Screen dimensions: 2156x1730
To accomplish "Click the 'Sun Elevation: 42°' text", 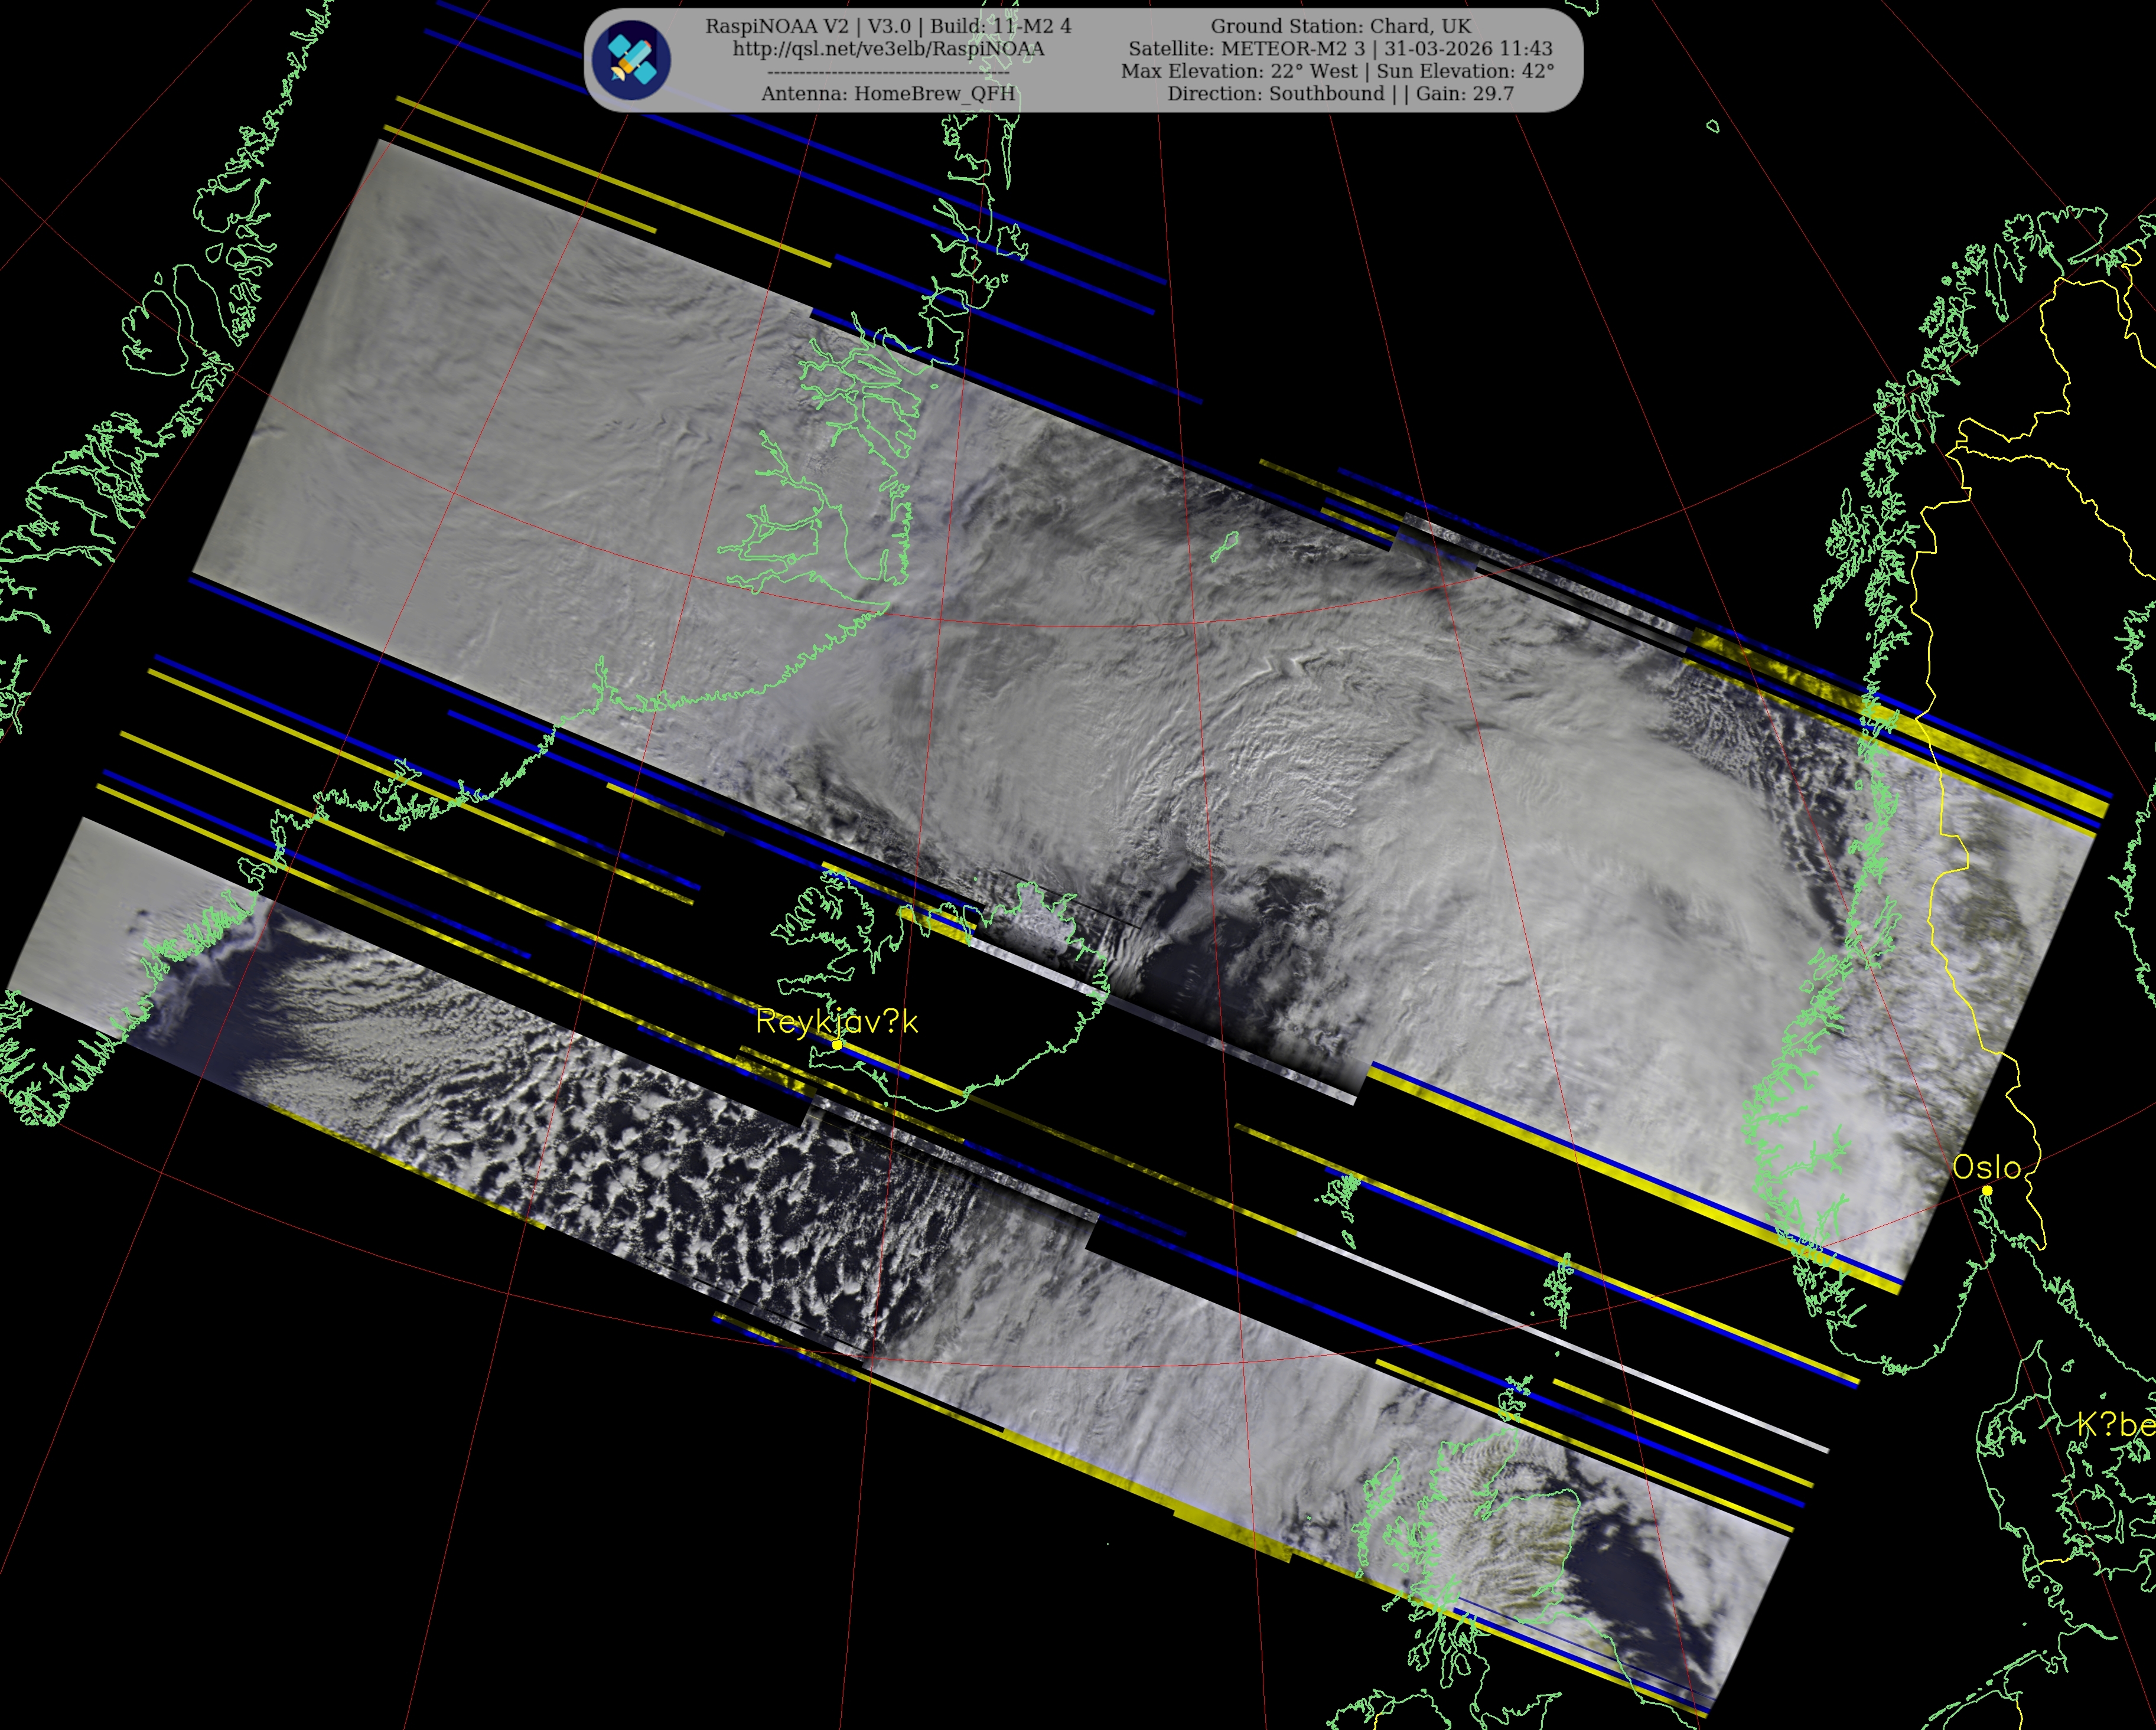I will pos(1465,71).
